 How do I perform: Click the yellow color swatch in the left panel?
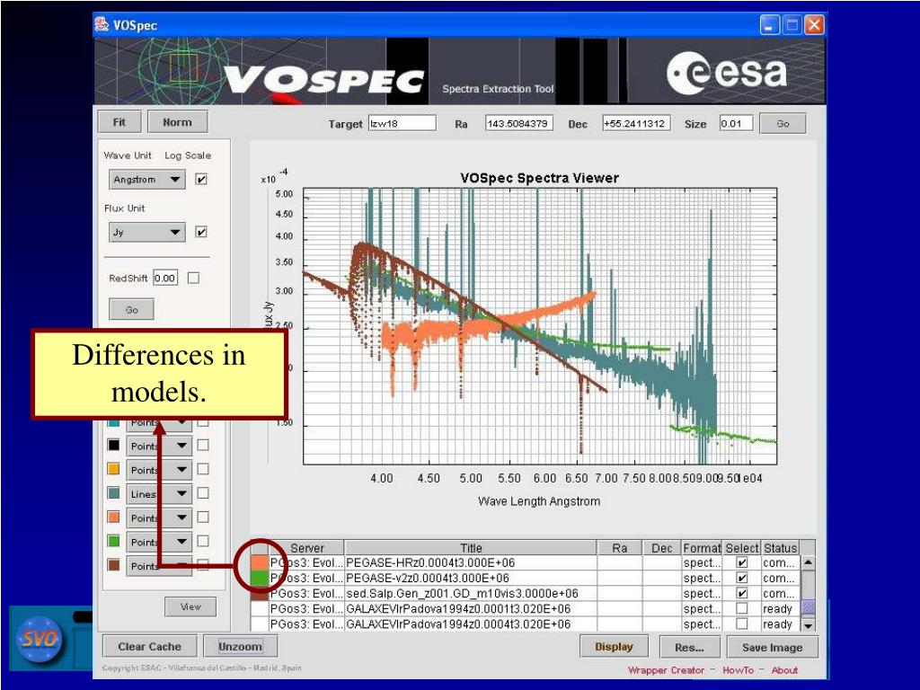[x=114, y=469]
